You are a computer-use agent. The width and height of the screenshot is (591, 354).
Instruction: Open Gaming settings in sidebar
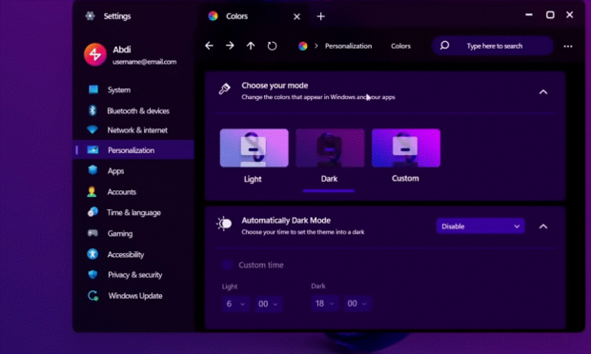pyautogui.click(x=134, y=233)
